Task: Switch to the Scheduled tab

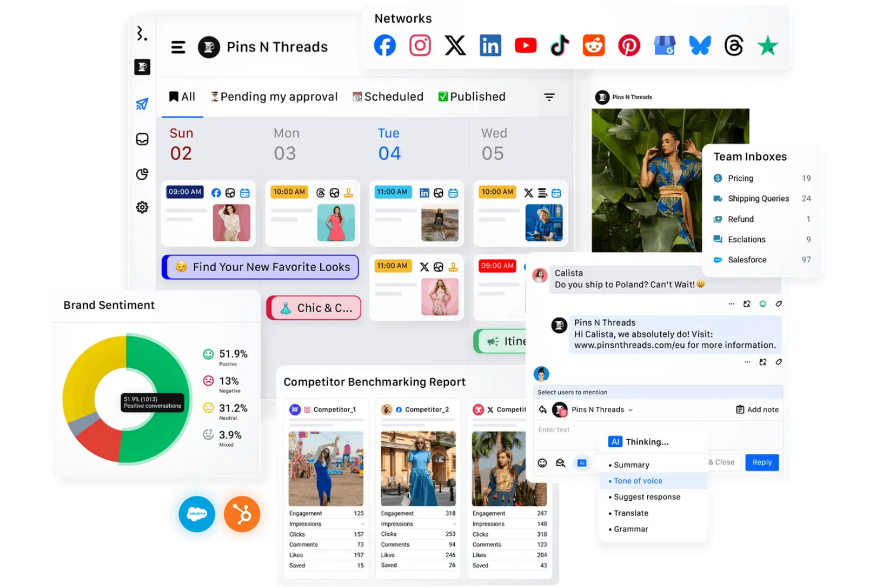Action: tap(388, 97)
